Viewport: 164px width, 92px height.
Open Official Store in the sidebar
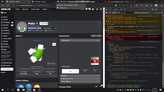[x=7, y=63]
